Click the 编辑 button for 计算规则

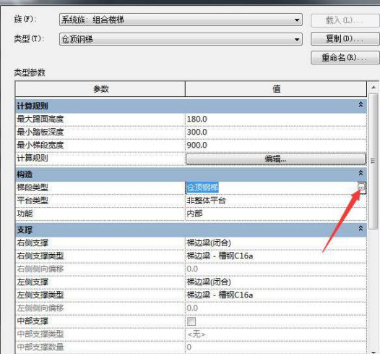click(276, 159)
